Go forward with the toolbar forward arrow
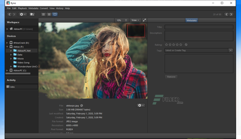The image size is (241, 139). (14, 14)
